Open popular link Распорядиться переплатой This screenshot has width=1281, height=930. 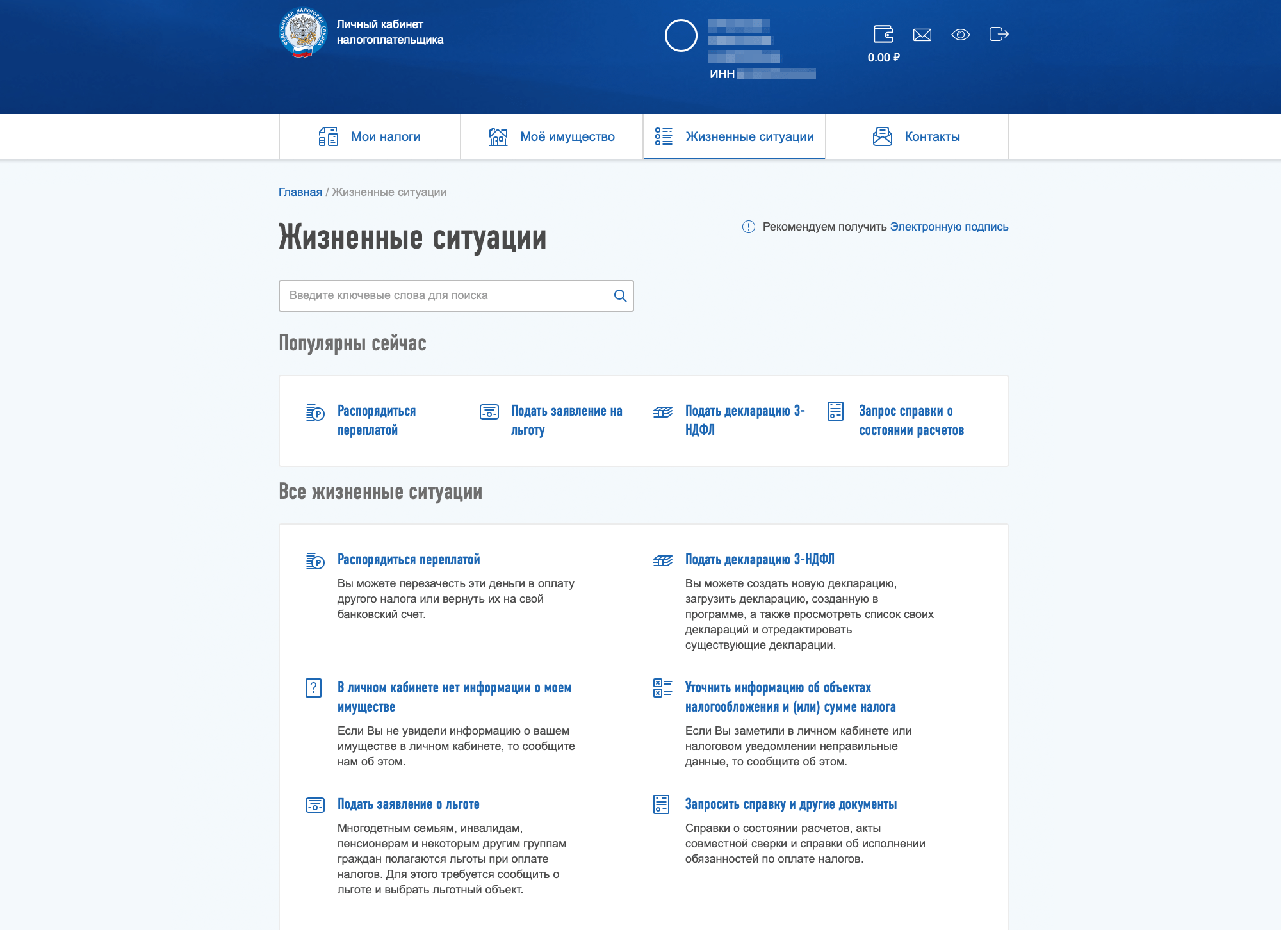[377, 420]
